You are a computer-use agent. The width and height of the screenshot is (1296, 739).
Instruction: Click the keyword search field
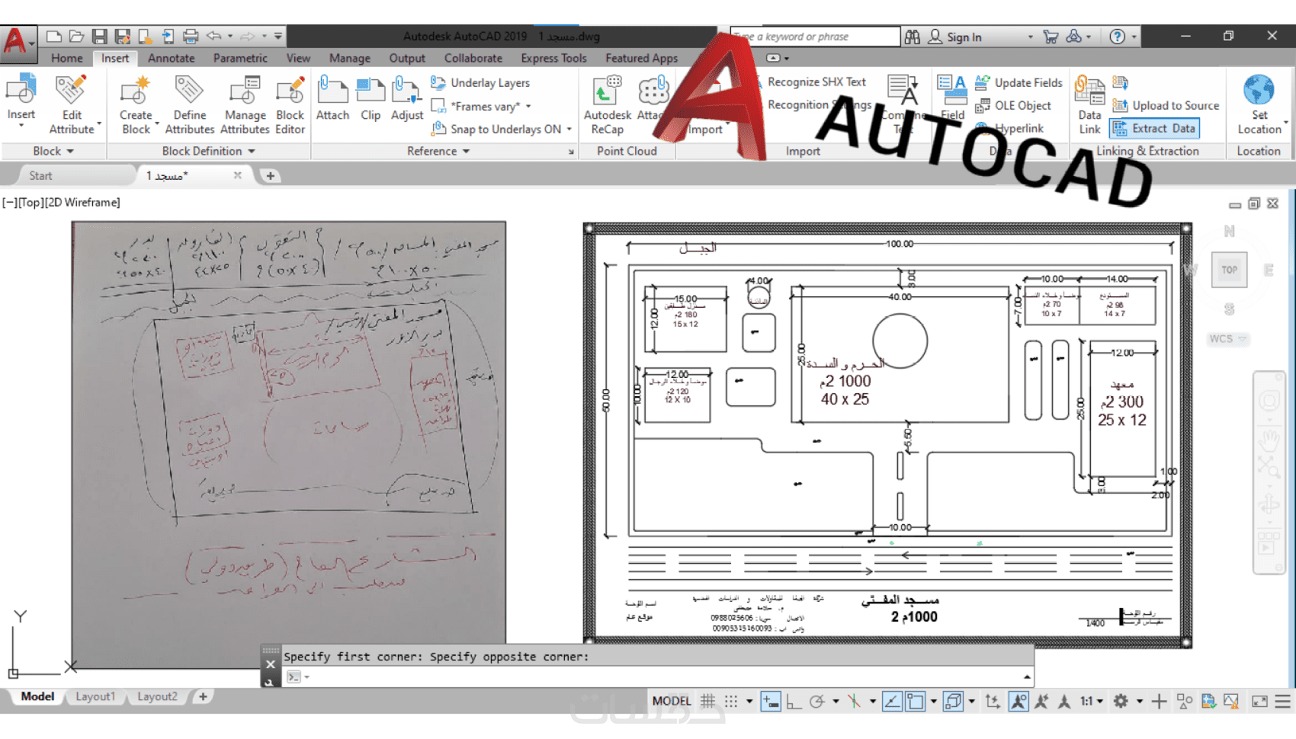[x=815, y=37]
